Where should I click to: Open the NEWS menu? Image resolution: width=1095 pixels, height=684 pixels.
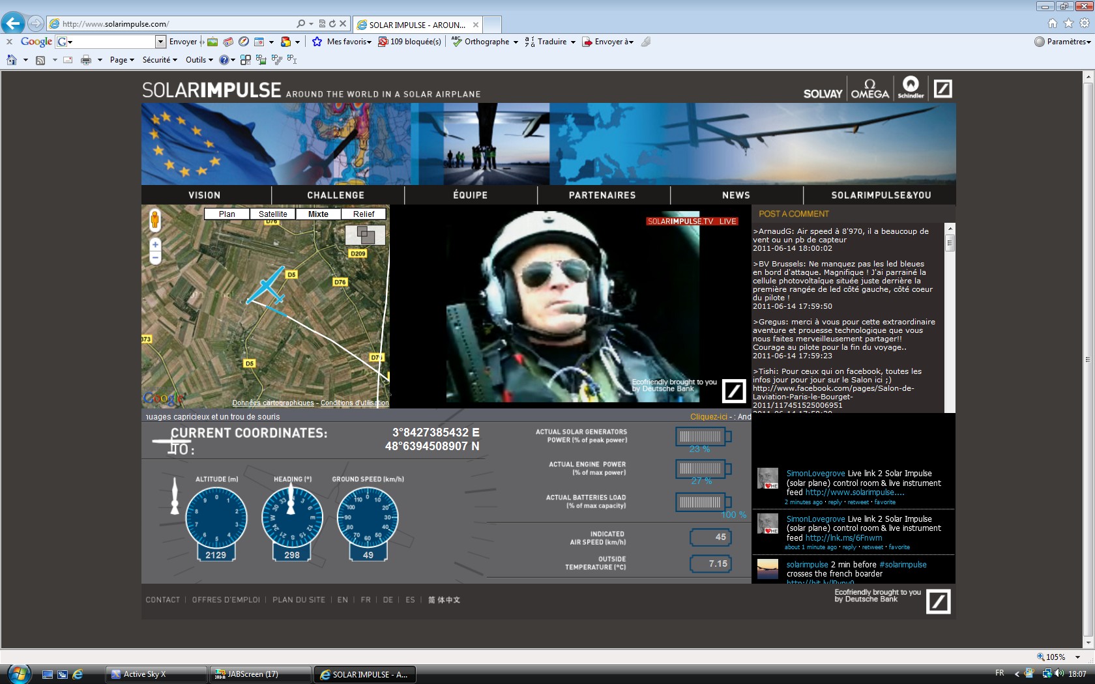pyautogui.click(x=736, y=195)
